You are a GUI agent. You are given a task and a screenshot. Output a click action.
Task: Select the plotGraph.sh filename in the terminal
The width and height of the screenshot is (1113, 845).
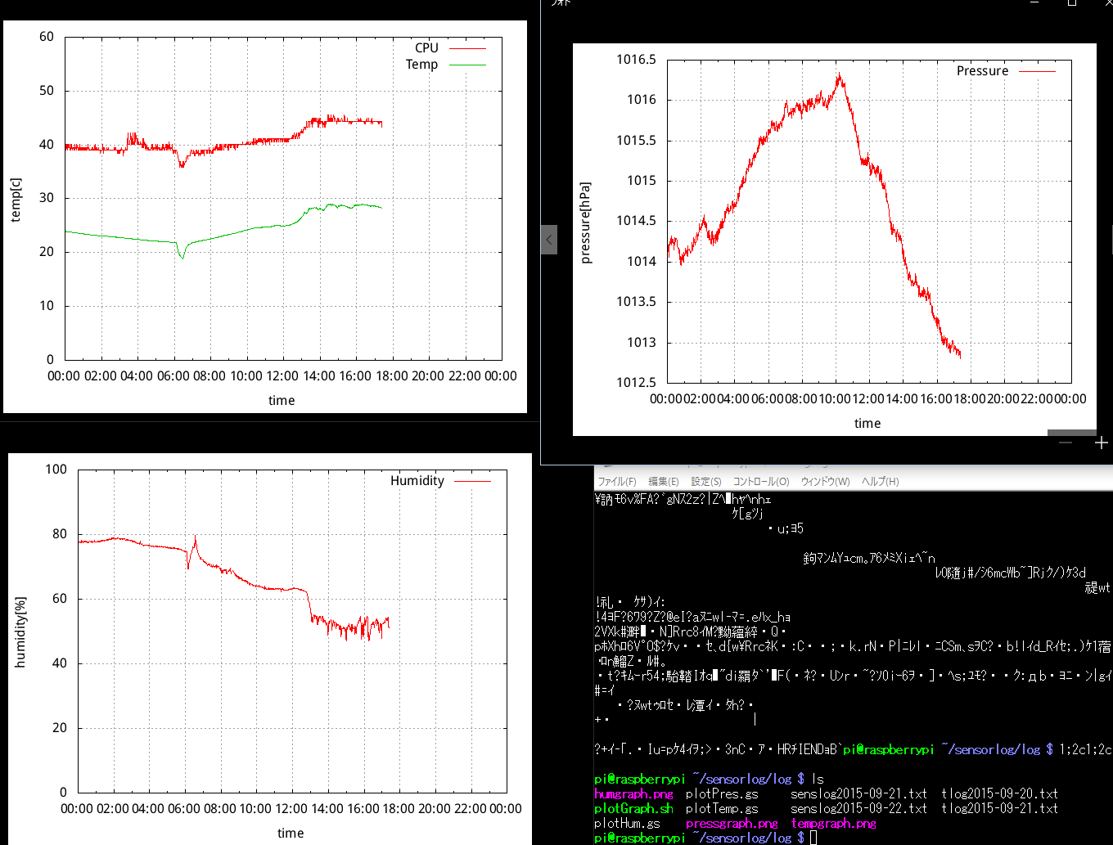(x=633, y=808)
